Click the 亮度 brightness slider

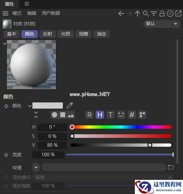pyautogui.click(x=120, y=155)
